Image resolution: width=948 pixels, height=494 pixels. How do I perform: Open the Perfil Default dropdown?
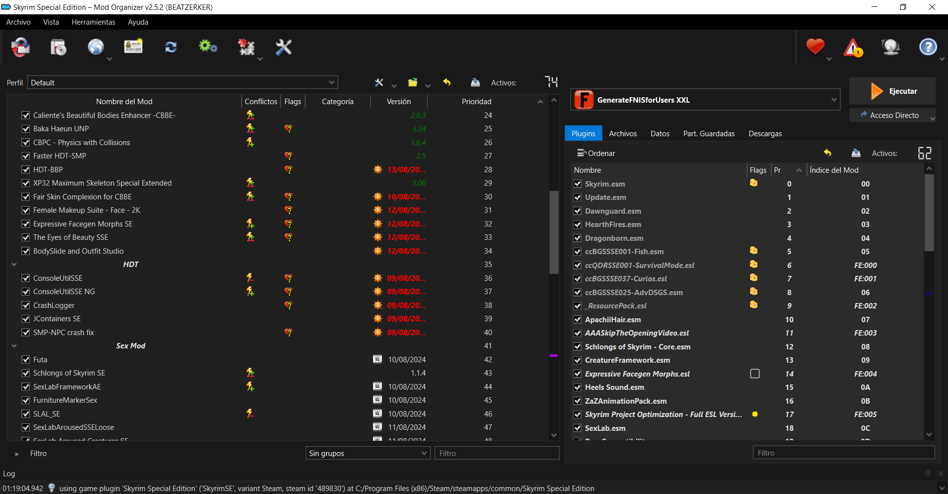coord(183,82)
